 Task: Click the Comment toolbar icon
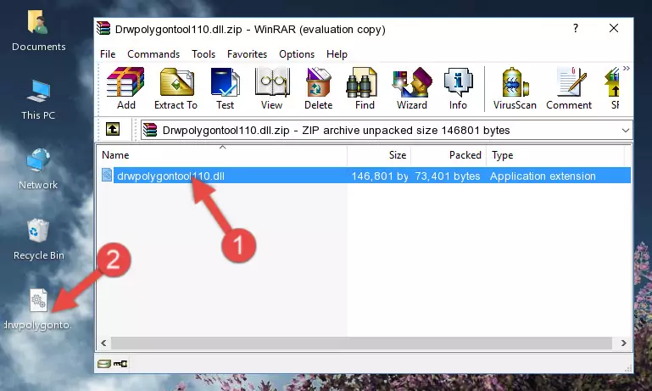point(569,88)
